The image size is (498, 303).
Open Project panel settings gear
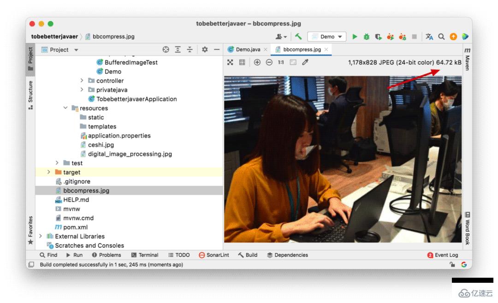point(205,49)
